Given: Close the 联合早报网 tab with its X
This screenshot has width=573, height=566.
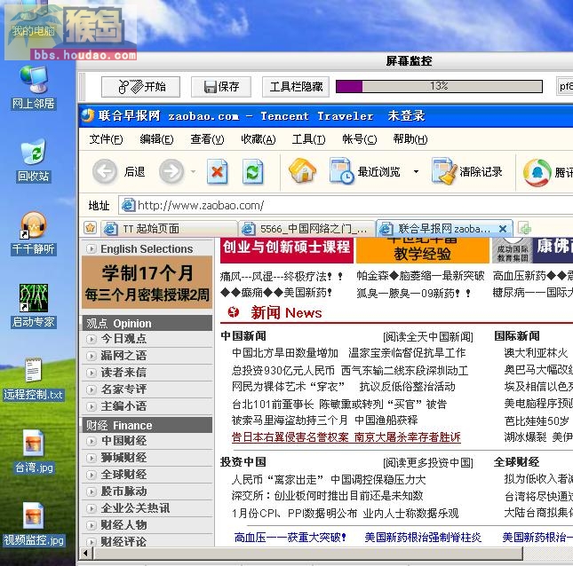Looking at the screenshot, I should point(503,229).
